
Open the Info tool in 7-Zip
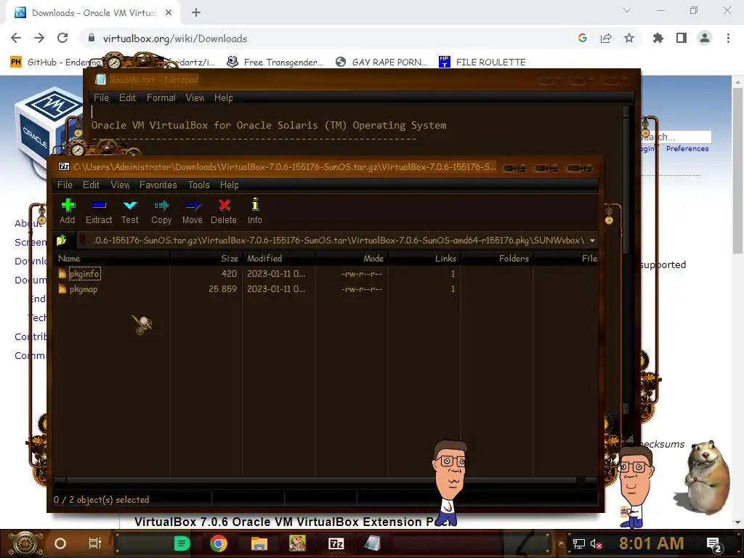point(255,211)
